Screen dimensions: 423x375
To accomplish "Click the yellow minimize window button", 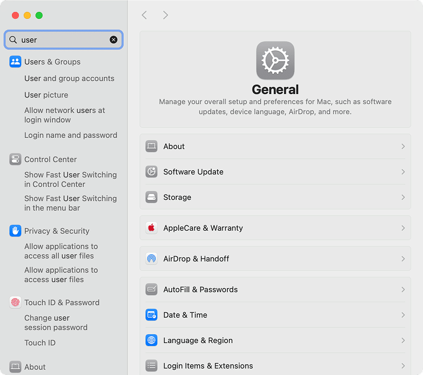I will tap(27, 15).
